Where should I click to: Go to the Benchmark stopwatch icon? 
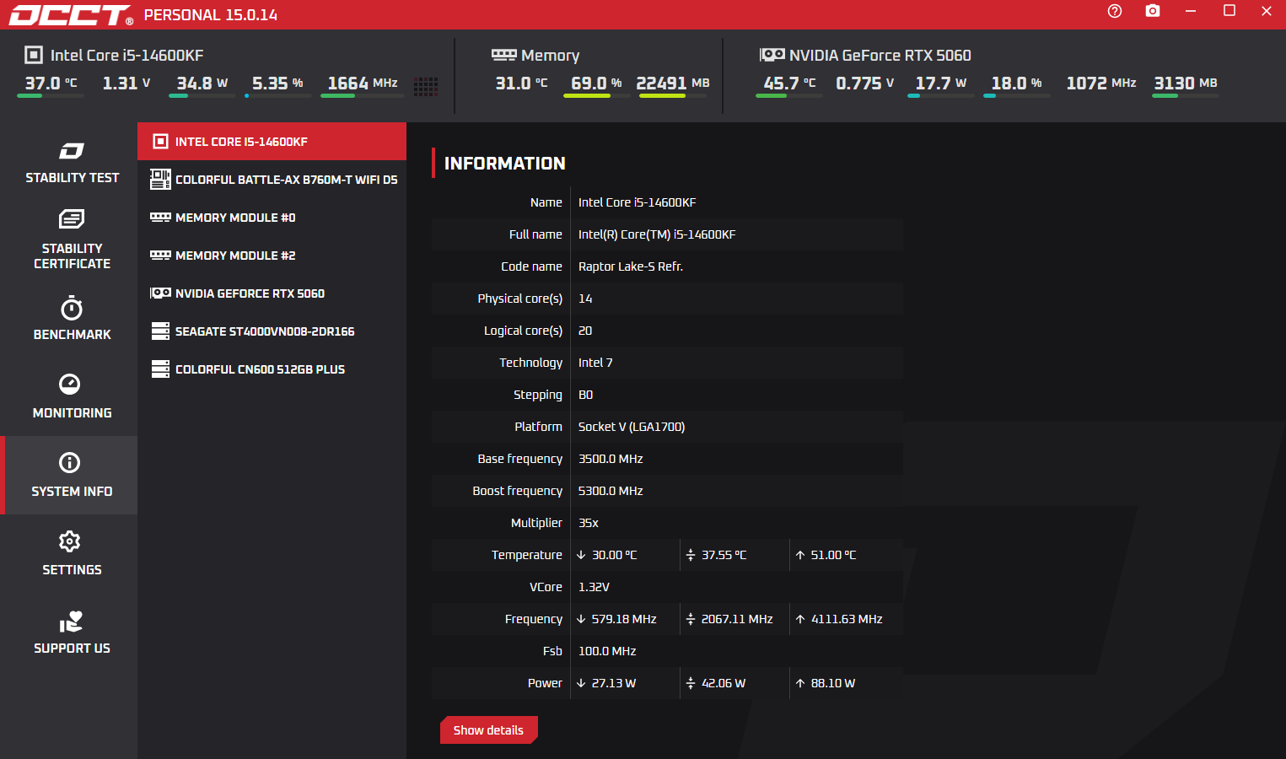click(x=71, y=309)
